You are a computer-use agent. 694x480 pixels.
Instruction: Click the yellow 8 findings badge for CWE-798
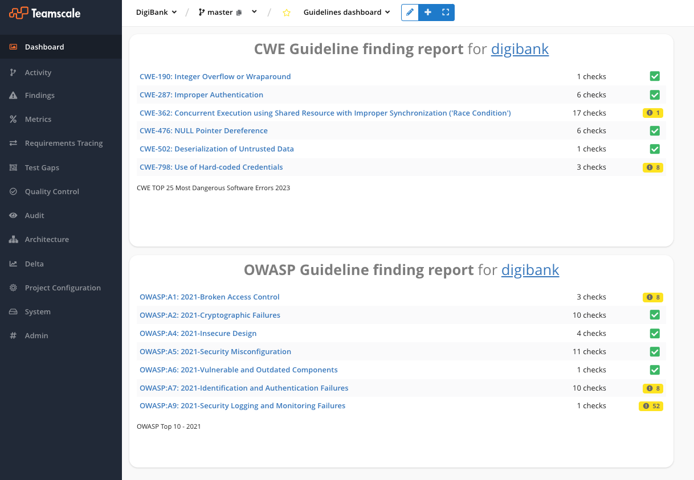point(652,167)
